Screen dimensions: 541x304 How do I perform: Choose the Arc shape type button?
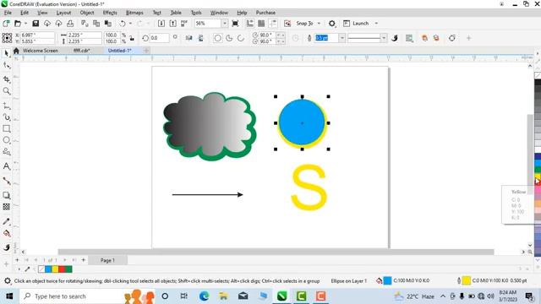[241, 38]
